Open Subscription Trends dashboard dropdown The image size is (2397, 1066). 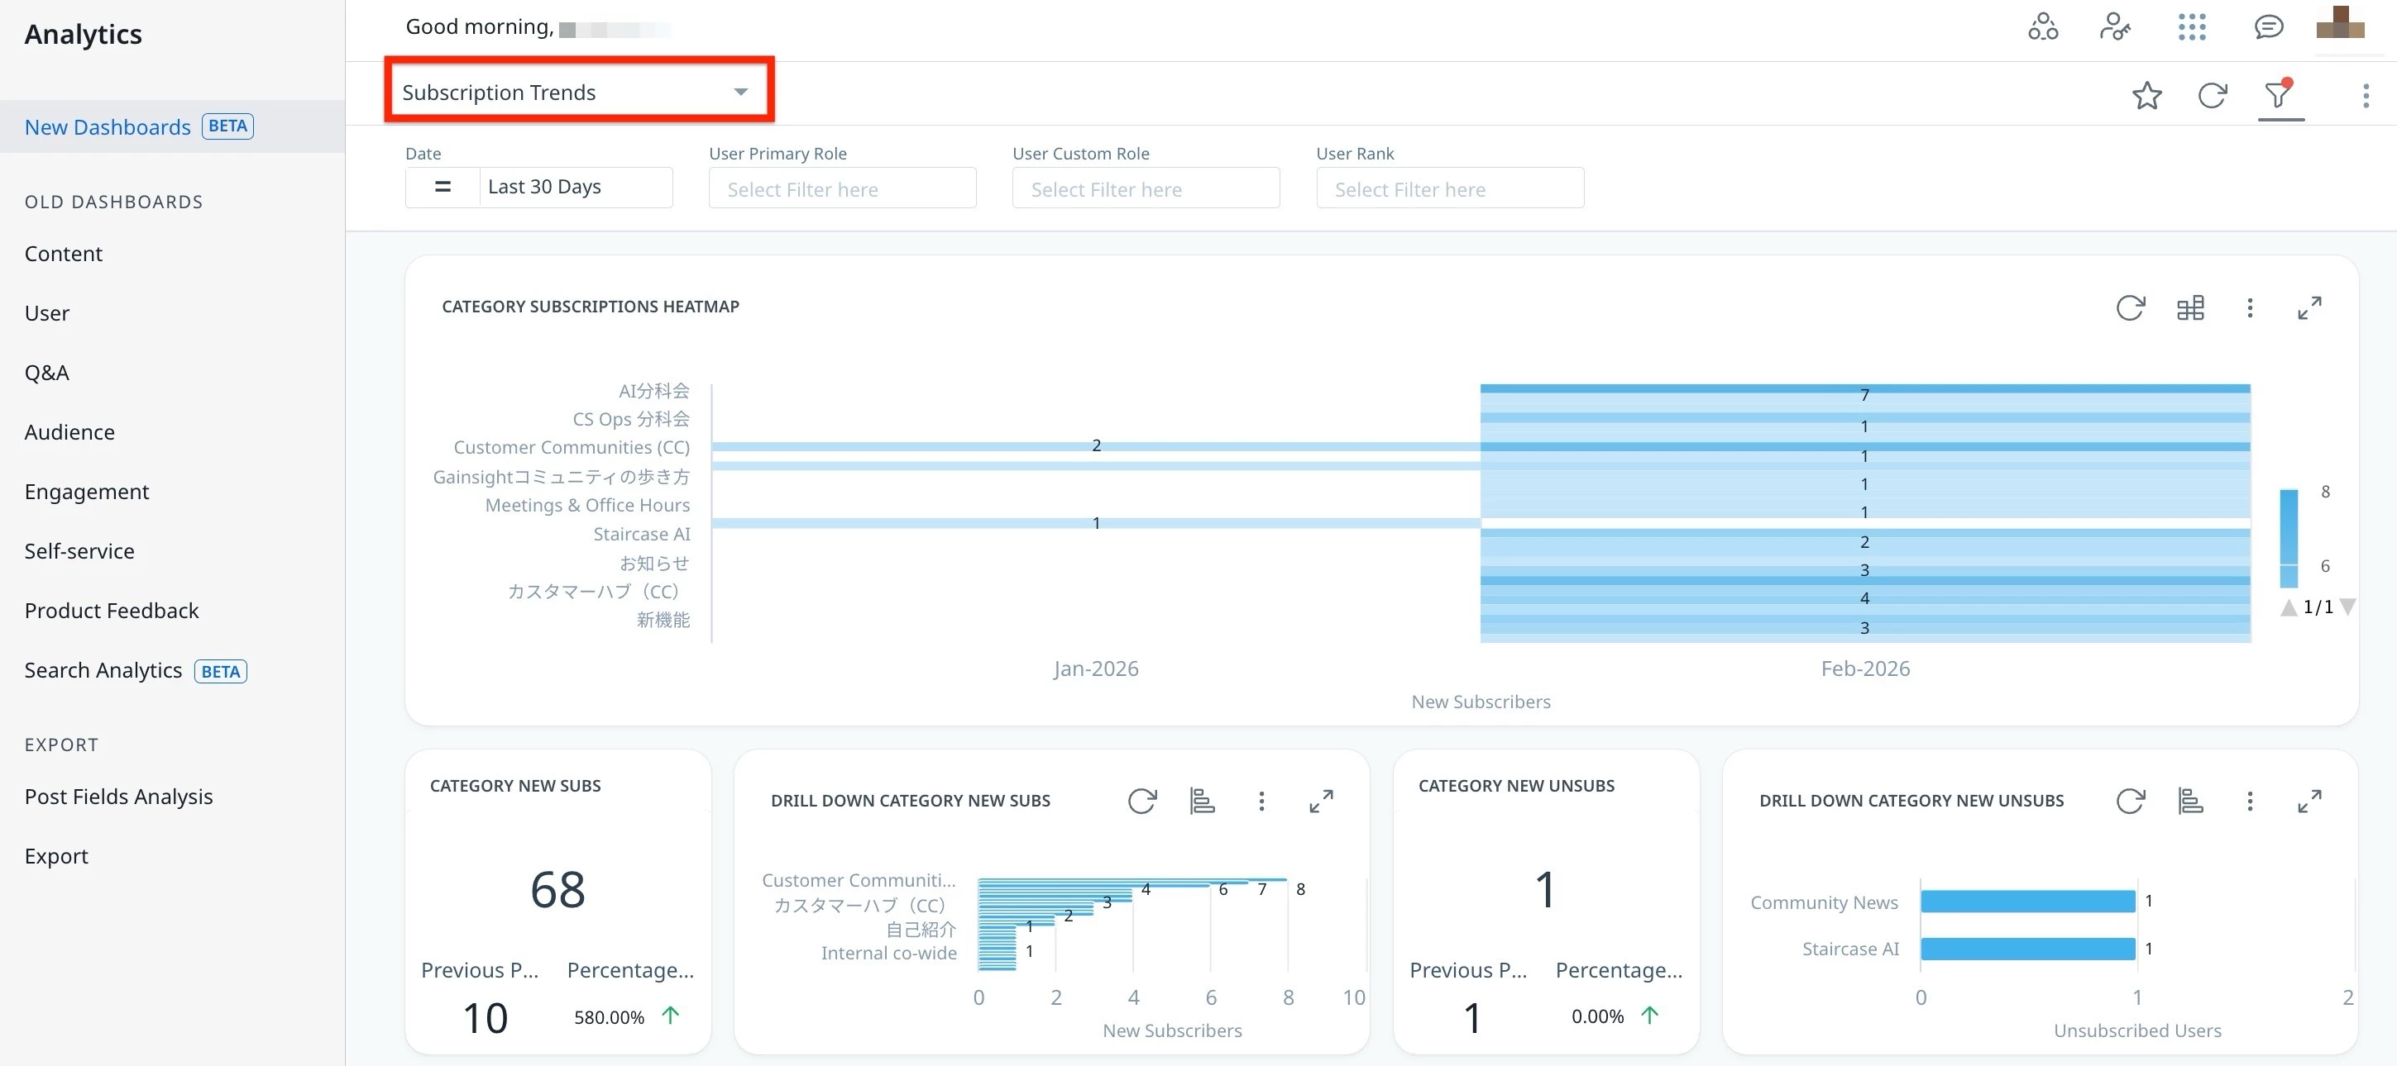[577, 92]
